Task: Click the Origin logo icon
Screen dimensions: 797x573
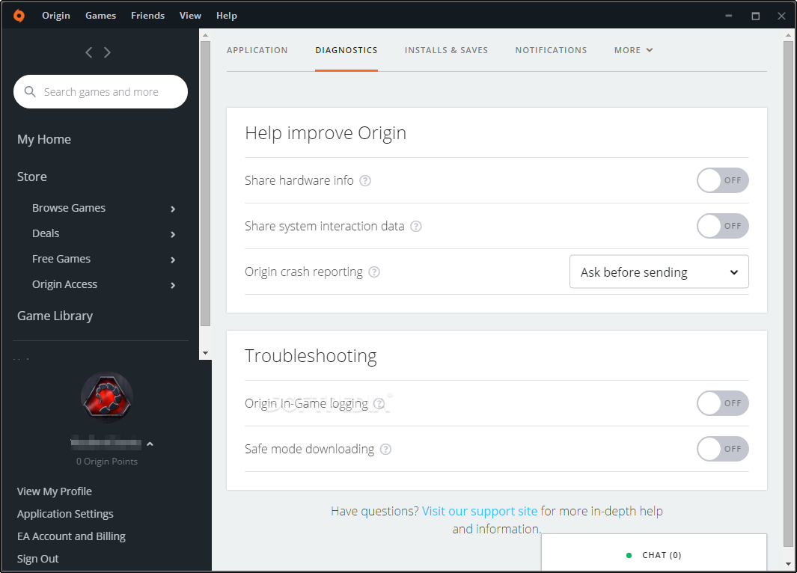Action: tap(19, 16)
